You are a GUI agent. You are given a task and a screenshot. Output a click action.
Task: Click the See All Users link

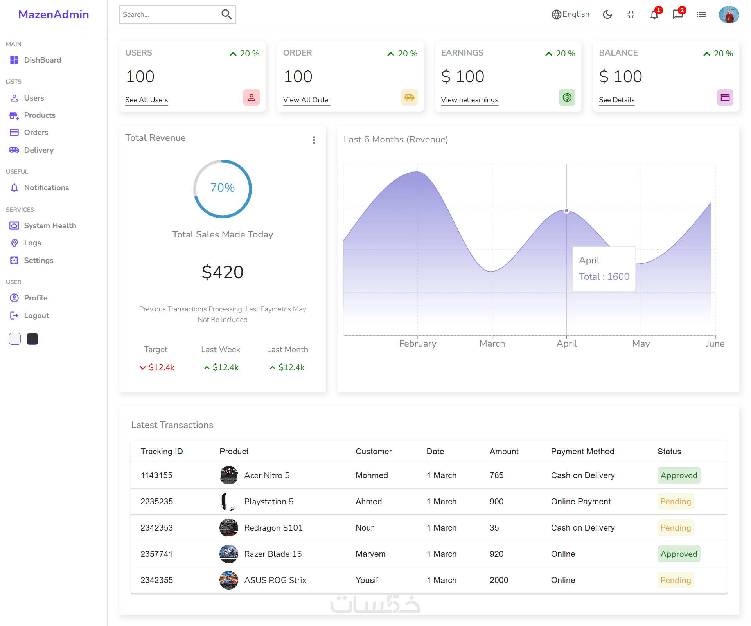(x=147, y=100)
